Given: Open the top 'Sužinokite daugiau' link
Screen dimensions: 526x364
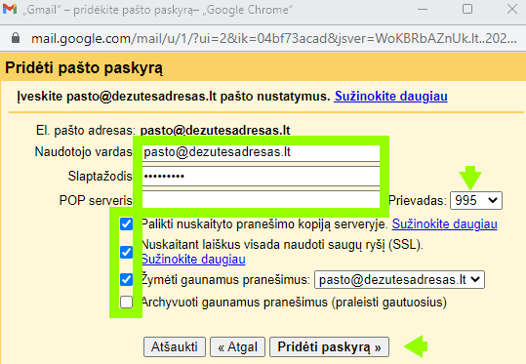Looking at the screenshot, I should click(x=390, y=97).
